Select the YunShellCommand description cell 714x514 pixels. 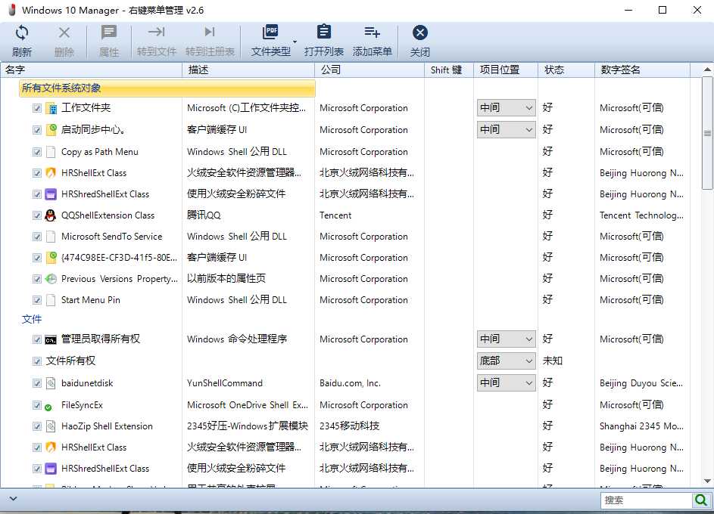pos(224,383)
